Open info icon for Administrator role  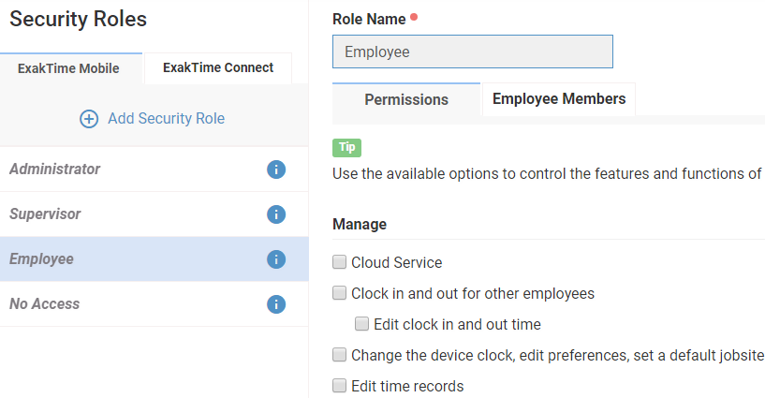pyautogui.click(x=276, y=170)
